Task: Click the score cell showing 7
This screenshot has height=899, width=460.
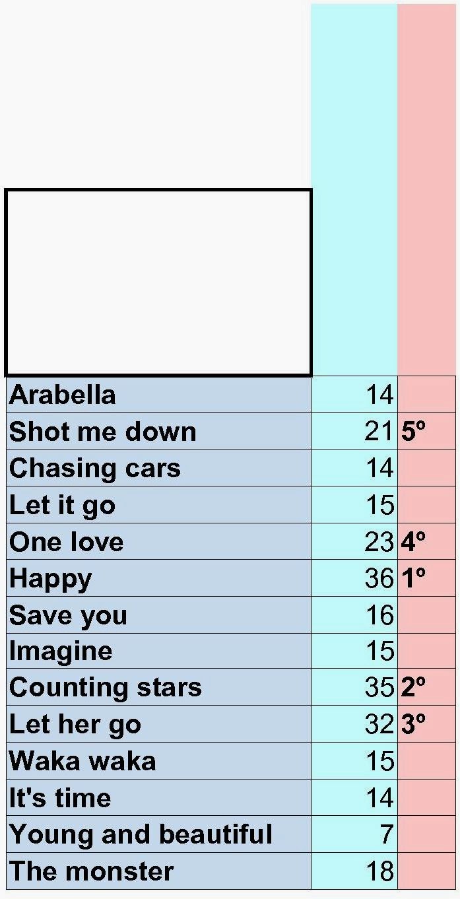Action: pos(354,834)
